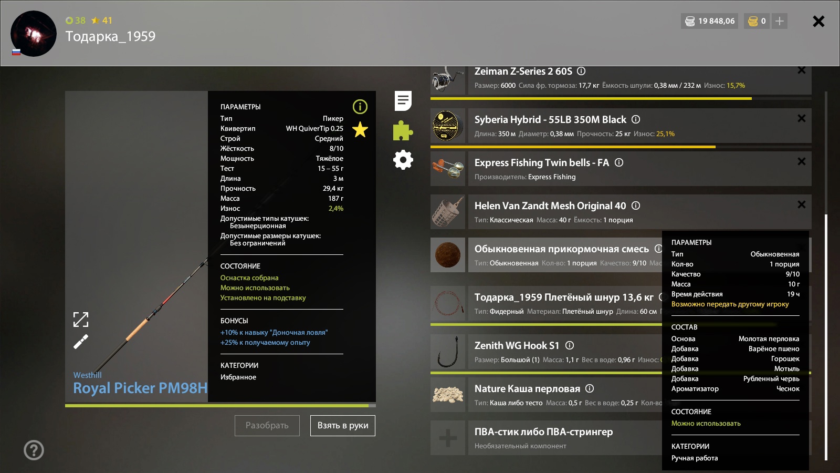Select Nature Каша перловая title
This screenshot has width=840, height=473.
pos(527,388)
